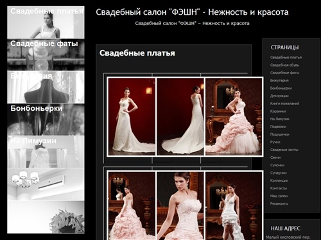
Task: Open the site title 'Свадебный салон "ФЭШН"' heading
Action: click(192, 12)
